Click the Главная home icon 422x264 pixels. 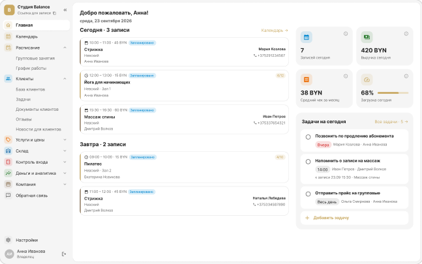pos(8,25)
